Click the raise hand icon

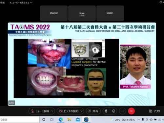point(106,111)
